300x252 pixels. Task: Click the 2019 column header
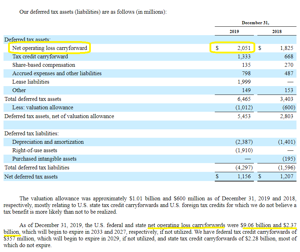[x=234, y=31]
